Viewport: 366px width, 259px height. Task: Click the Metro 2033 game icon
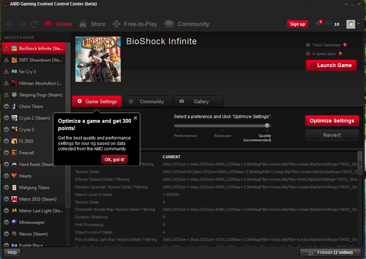(x=14, y=199)
